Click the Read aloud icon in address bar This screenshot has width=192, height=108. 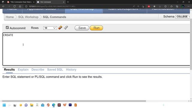point(134,6)
